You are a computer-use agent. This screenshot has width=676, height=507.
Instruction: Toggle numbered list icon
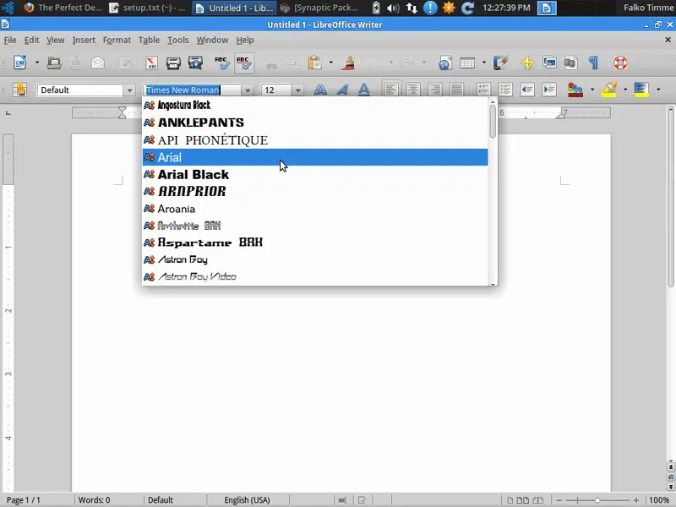(x=483, y=90)
